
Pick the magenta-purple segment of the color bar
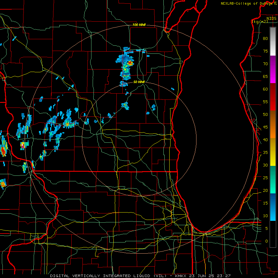[x=273, y=69]
